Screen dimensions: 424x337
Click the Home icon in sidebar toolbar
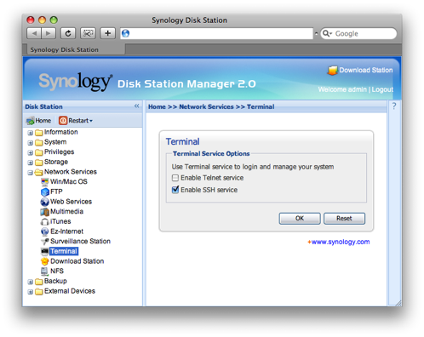[x=30, y=121]
